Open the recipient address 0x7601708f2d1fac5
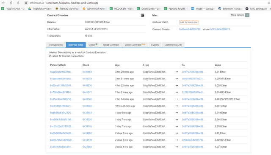Screen dimensions: 271x155 (194, 92)
